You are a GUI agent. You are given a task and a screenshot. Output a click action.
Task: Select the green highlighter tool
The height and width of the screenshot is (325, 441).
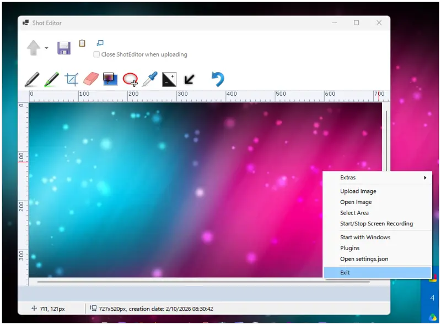[x=51, y=79]
